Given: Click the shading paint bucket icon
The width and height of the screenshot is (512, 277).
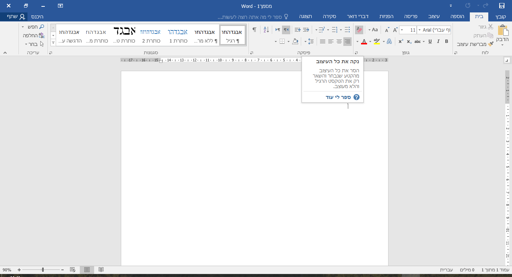Looking at the screenshot, I should (295, 41).
